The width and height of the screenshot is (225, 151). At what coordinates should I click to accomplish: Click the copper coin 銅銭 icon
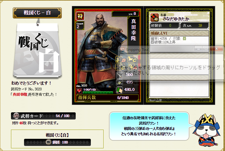(x=48, y=142)
